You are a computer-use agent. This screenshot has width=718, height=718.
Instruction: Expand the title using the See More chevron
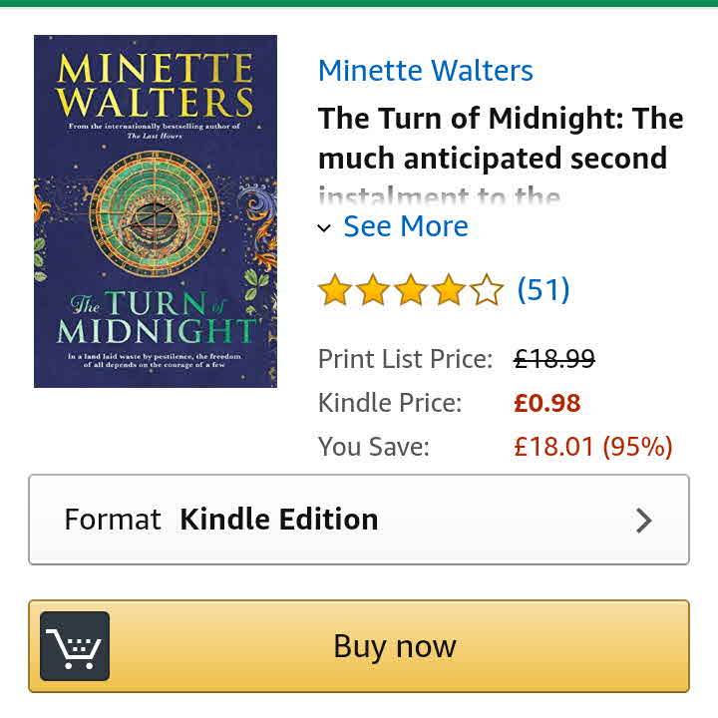pyautogui.click(x=324, y=228)
